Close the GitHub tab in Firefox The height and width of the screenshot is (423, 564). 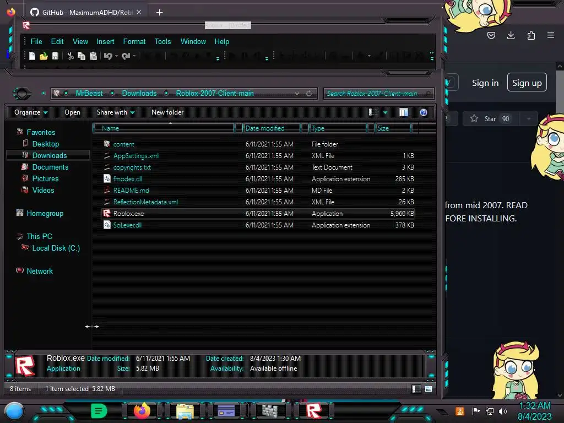click(x=139, y=12)
